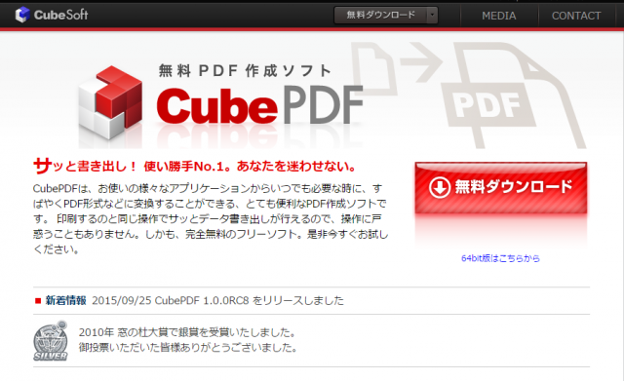Click the SILVER award badge icon

pos(50,341)
